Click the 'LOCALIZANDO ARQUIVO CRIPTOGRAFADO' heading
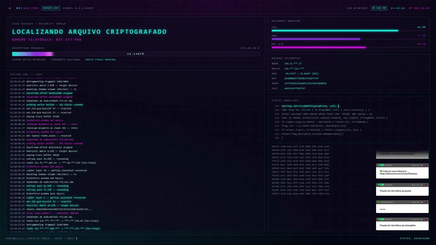Viewport: 436px width, 245px height. (x=89, y=32)
